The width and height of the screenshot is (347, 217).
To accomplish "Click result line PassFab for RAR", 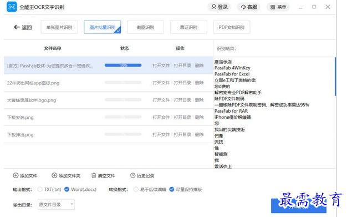I will tap(231, 111).
